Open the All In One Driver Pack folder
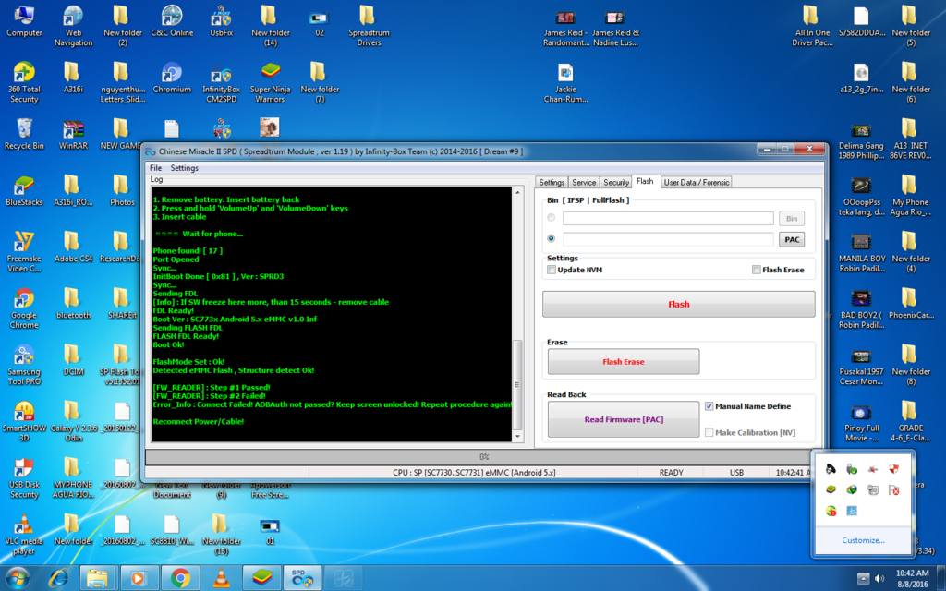 tap(812, 26)
